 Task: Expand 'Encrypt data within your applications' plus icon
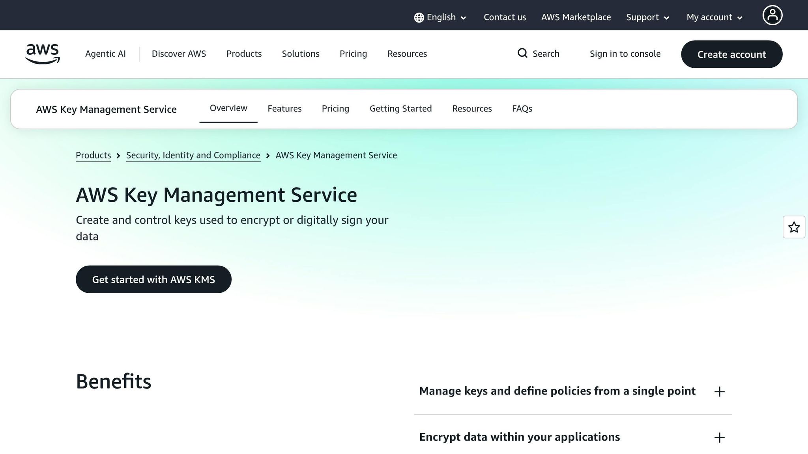click(x=719, y=438)
